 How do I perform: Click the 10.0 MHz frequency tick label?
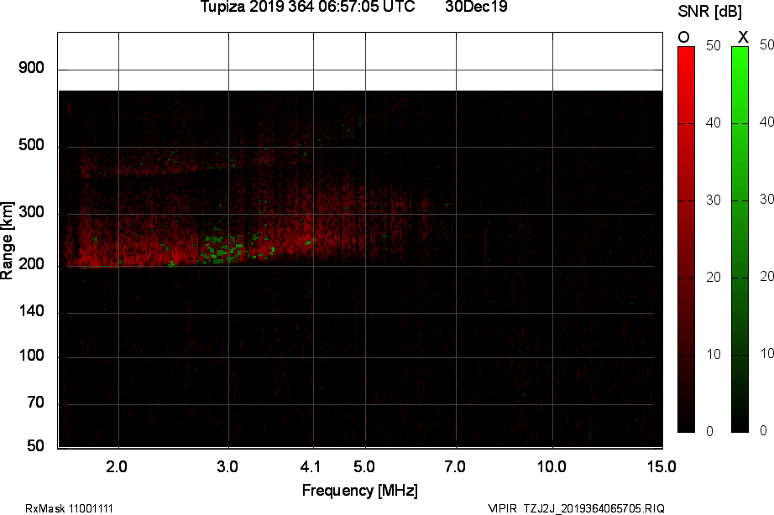[x=552, y=466]
